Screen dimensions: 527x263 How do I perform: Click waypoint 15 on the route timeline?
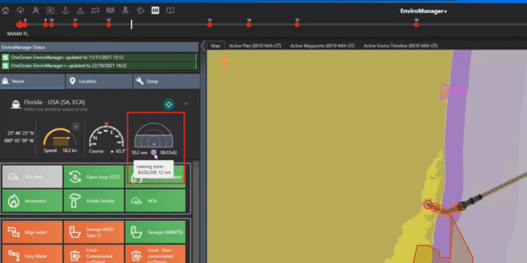(297, 25)
